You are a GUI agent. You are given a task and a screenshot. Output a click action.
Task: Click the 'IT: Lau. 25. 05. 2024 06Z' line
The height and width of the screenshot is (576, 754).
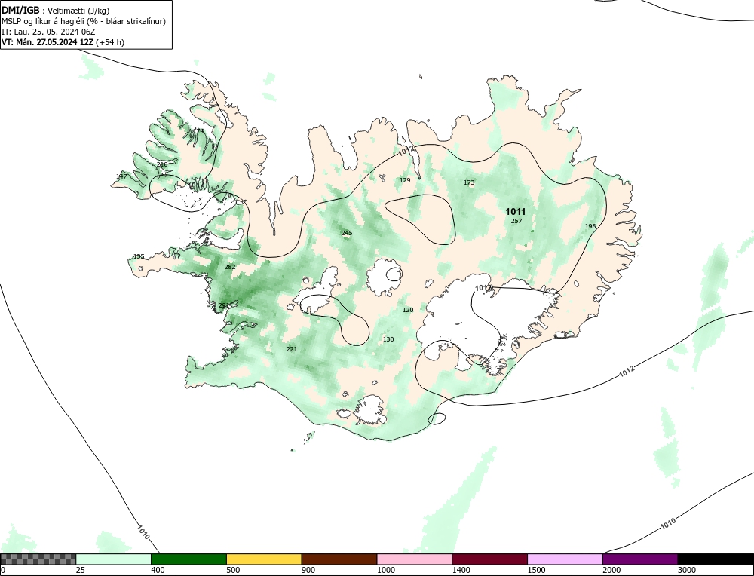coord(48,32)
